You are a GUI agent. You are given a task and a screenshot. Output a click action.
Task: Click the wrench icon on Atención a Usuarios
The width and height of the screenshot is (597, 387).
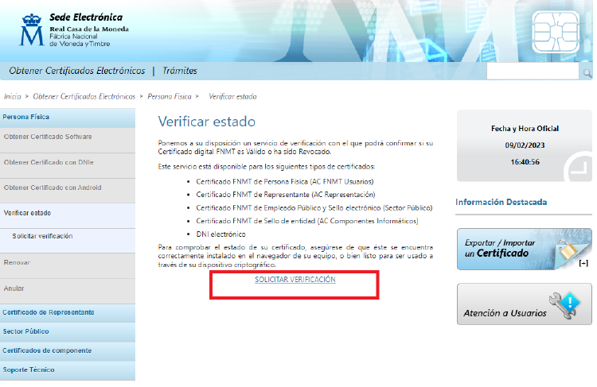pyautogui.click(x=564, y=305)
